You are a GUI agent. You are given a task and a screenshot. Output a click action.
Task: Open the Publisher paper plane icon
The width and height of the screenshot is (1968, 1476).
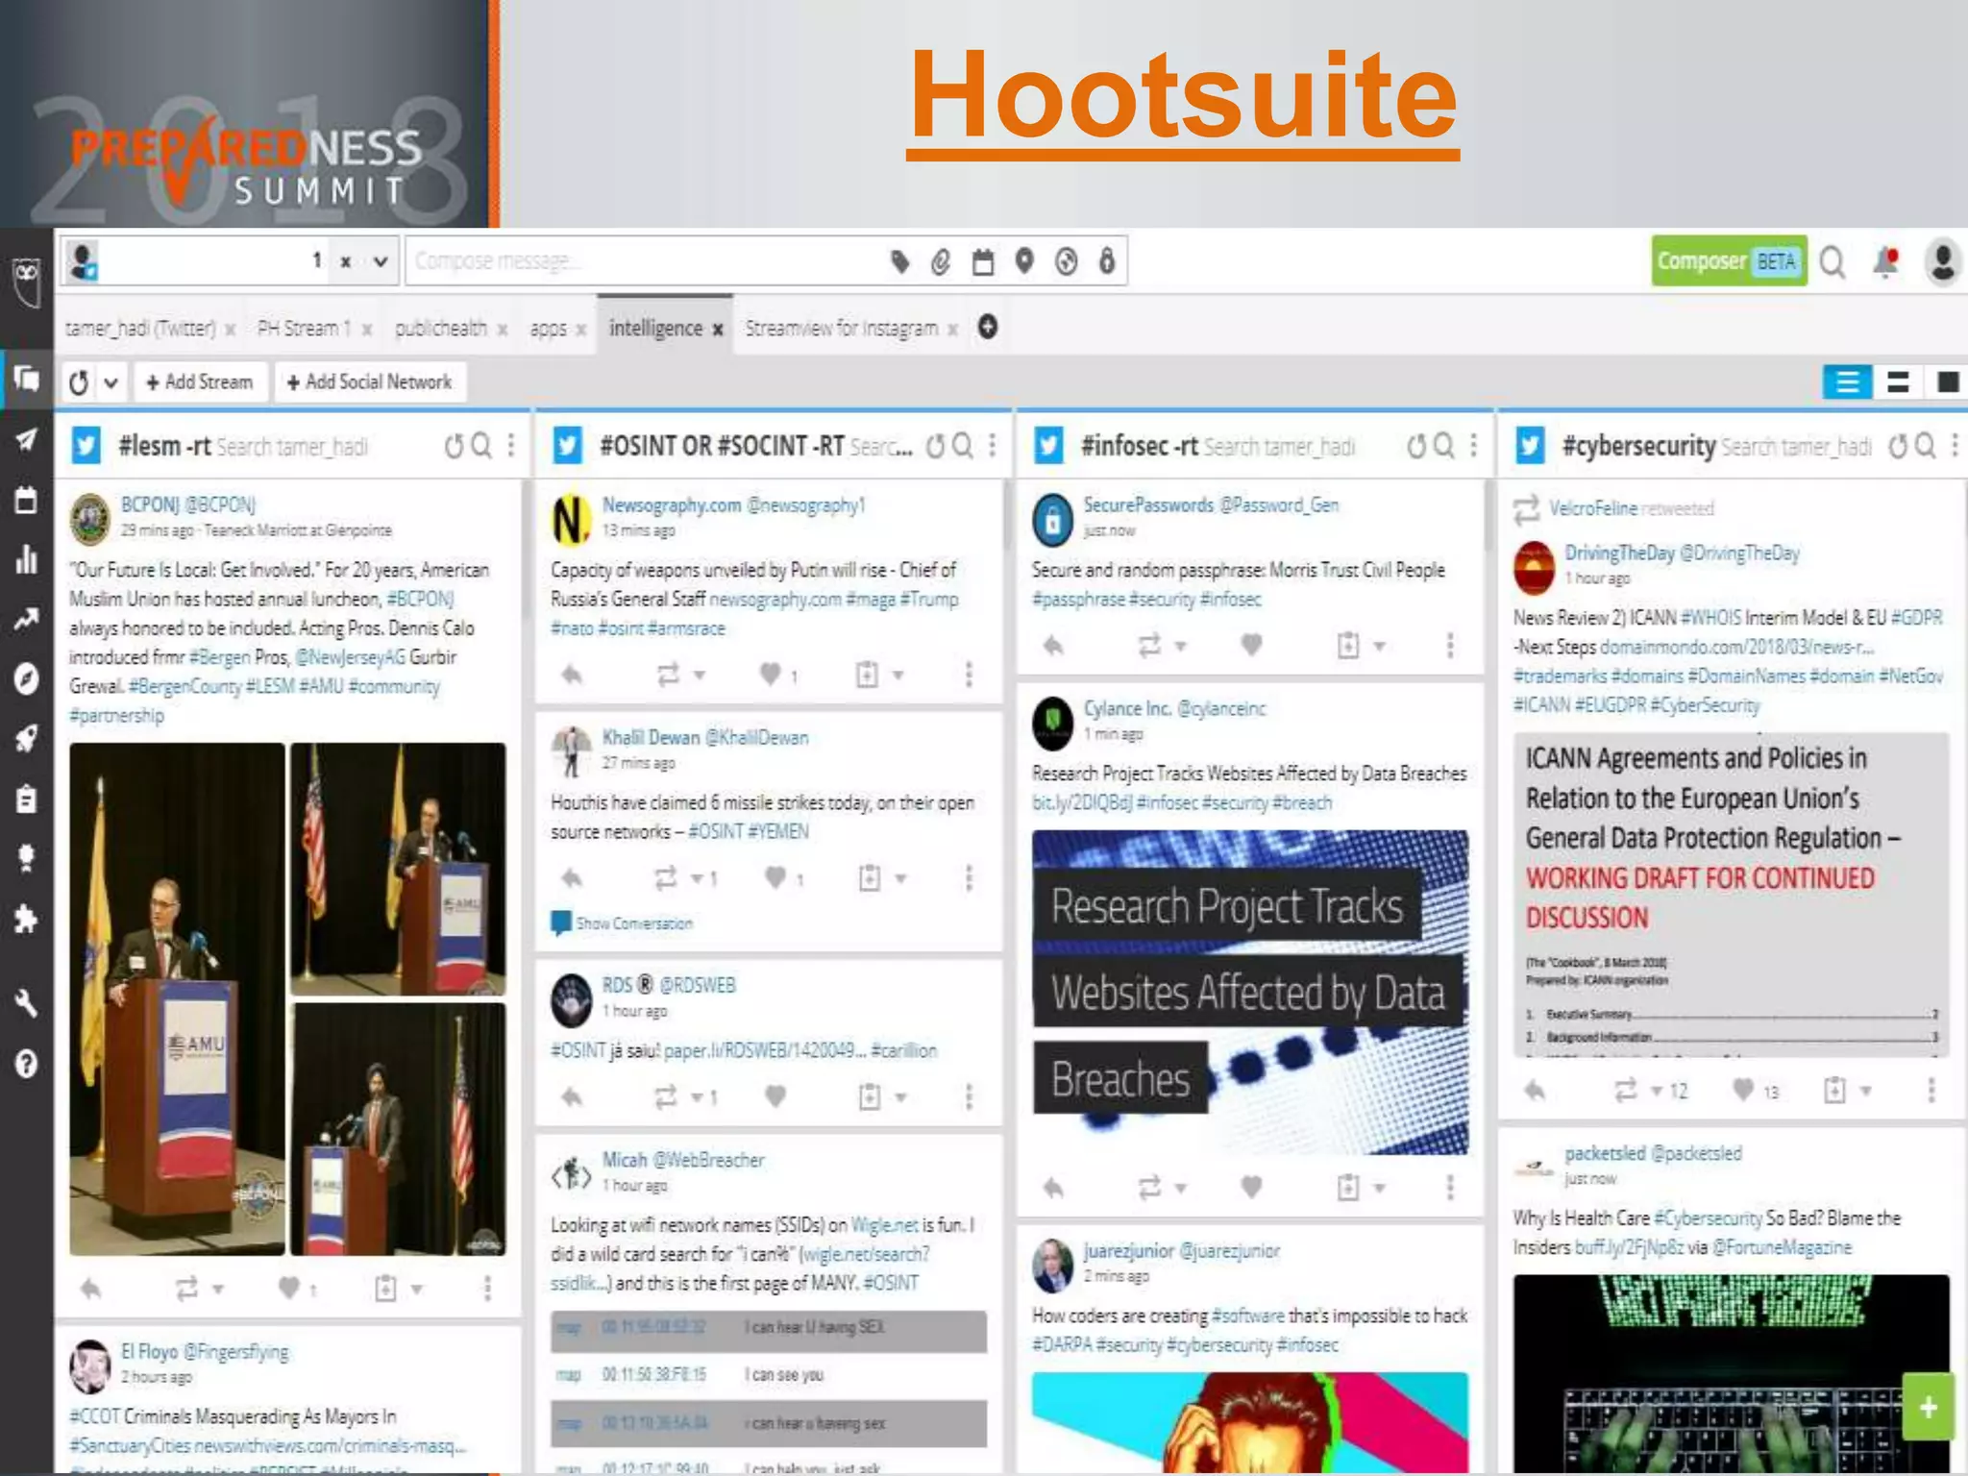(x=26, y=440)
